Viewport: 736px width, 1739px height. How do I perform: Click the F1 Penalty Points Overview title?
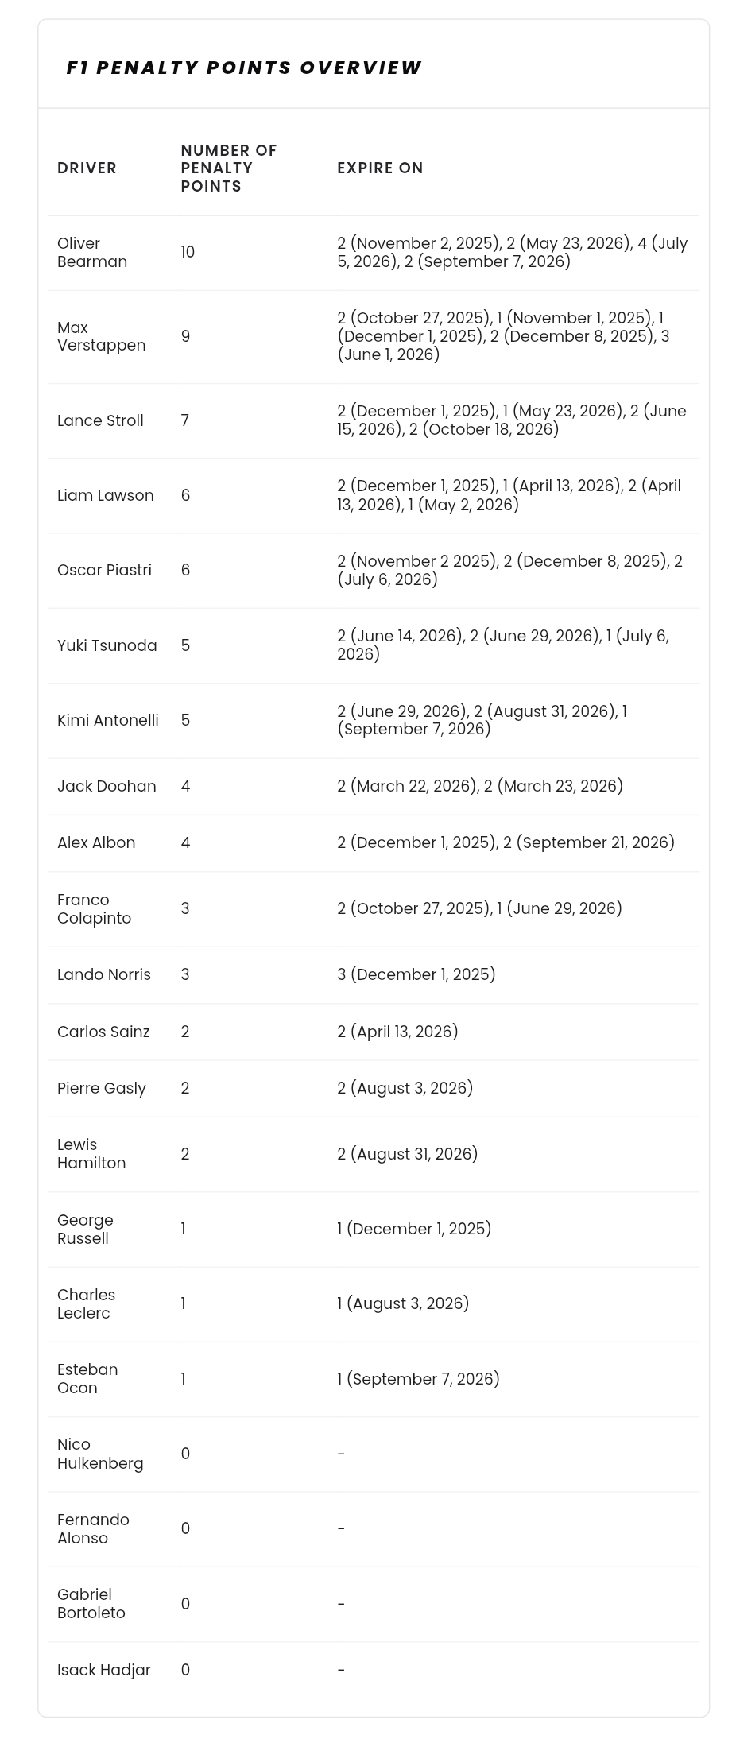tap(243, 68)
